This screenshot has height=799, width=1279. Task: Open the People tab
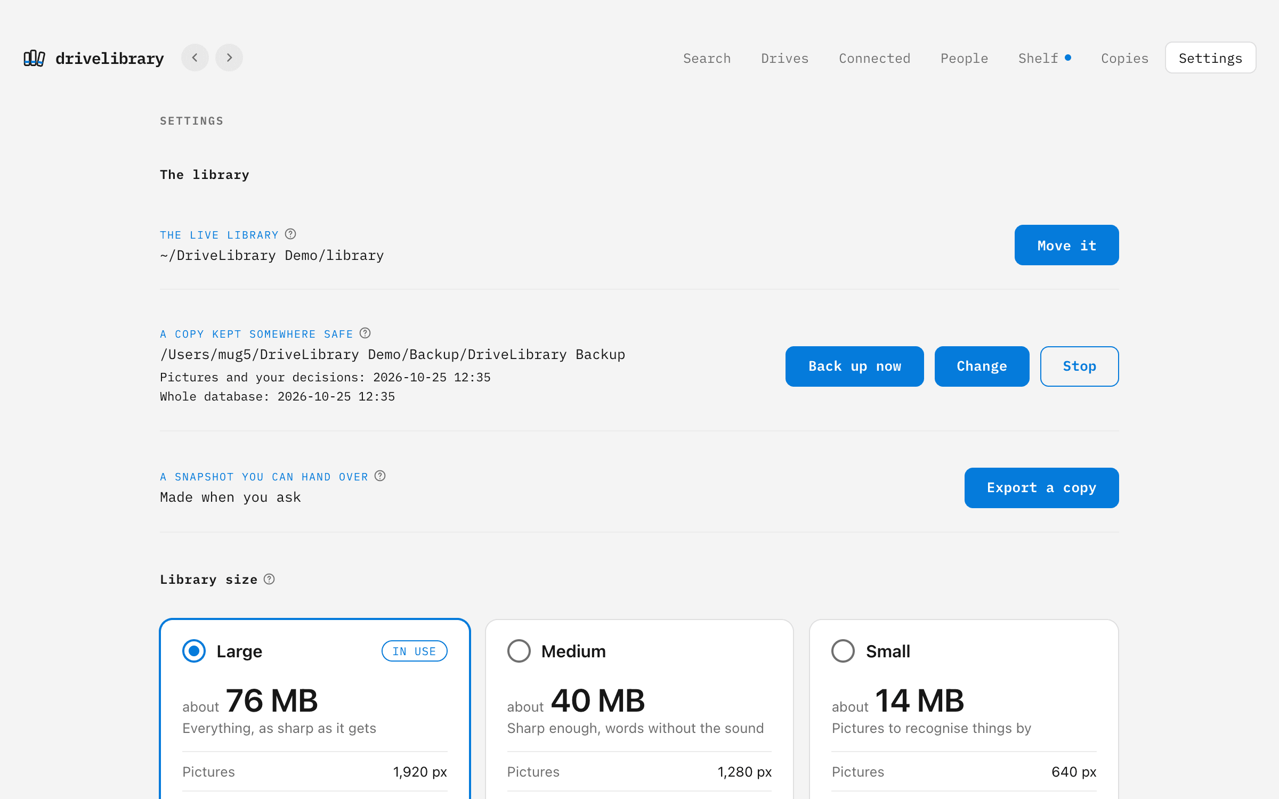tap(964, 58)
